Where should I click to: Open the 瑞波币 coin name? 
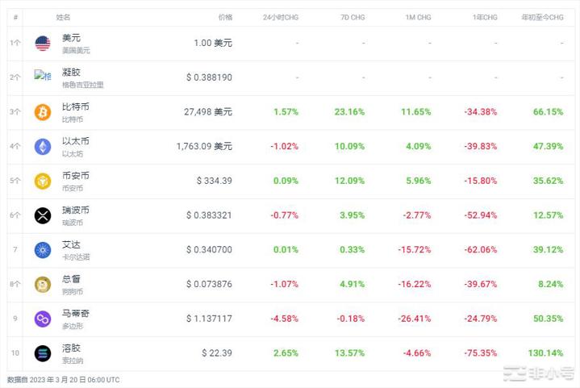click(76, 210)
